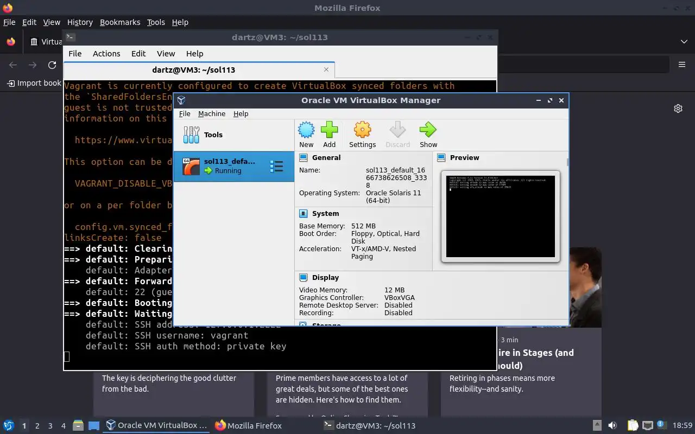695x434 pixels.
Task: Click the notification info tray icon
Action: pyautogui.click(x=661, y=425)
